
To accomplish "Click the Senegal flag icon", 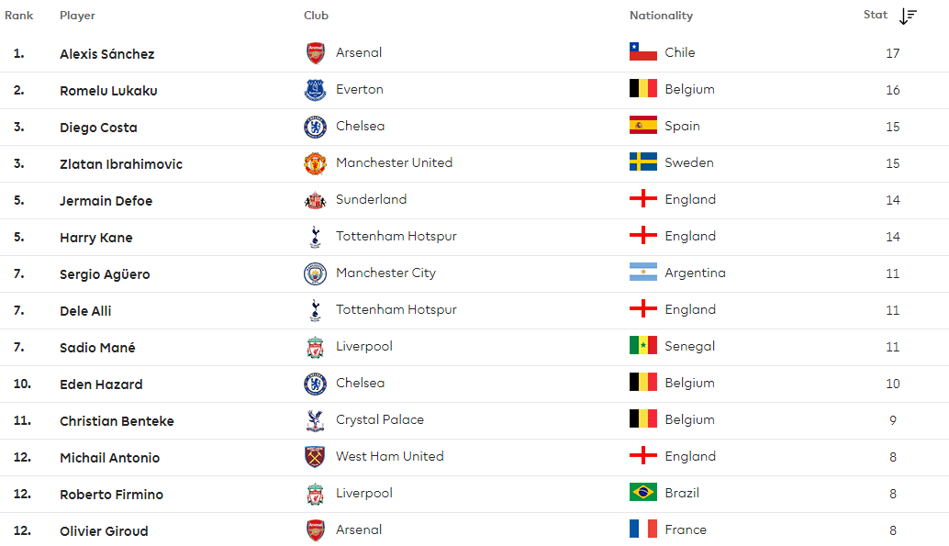I will tap(642, 346).
